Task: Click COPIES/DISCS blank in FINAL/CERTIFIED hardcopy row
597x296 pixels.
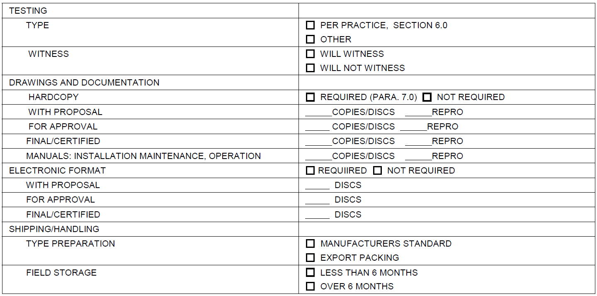Action: click(x=318, y=142)
